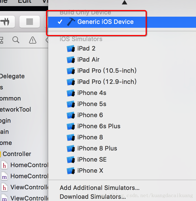Click simulator icon next to iPhone 4s
The height and width of the screenshot is (201, 196).
[71, 93]
